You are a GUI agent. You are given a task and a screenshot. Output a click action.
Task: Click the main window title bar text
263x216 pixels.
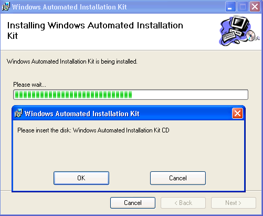coord(69,7)
